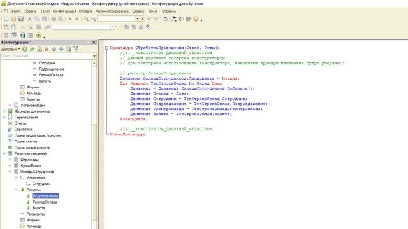
Task: Select Обработки in the tree
Action: (23, 129)
